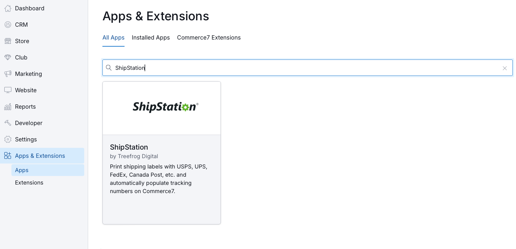Open the Reports bar chart icon

tap(7, 107)
